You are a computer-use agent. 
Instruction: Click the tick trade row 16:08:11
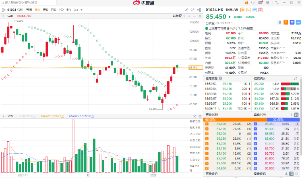(228, 108)
